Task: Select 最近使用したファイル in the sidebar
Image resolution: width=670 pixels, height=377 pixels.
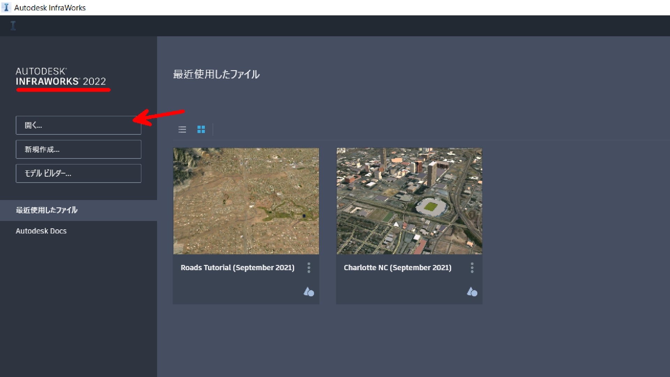Action: pyautogui.click(x=79, y=210)
